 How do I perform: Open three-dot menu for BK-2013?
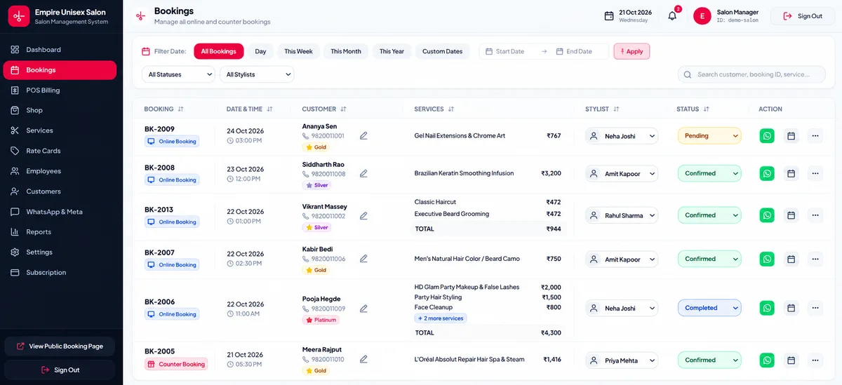[815, 215]
